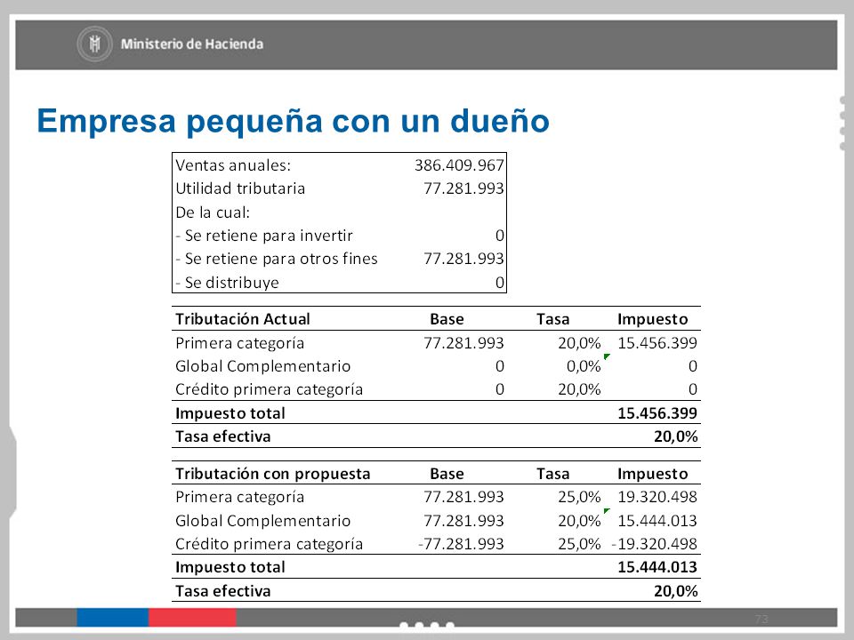
Task: Click the 'Tasa' header in propuesta table
Action: pyautogui.click(x=552, y=474)
